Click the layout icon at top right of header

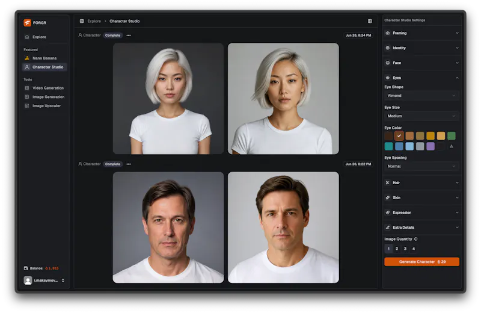click(370, 21)
